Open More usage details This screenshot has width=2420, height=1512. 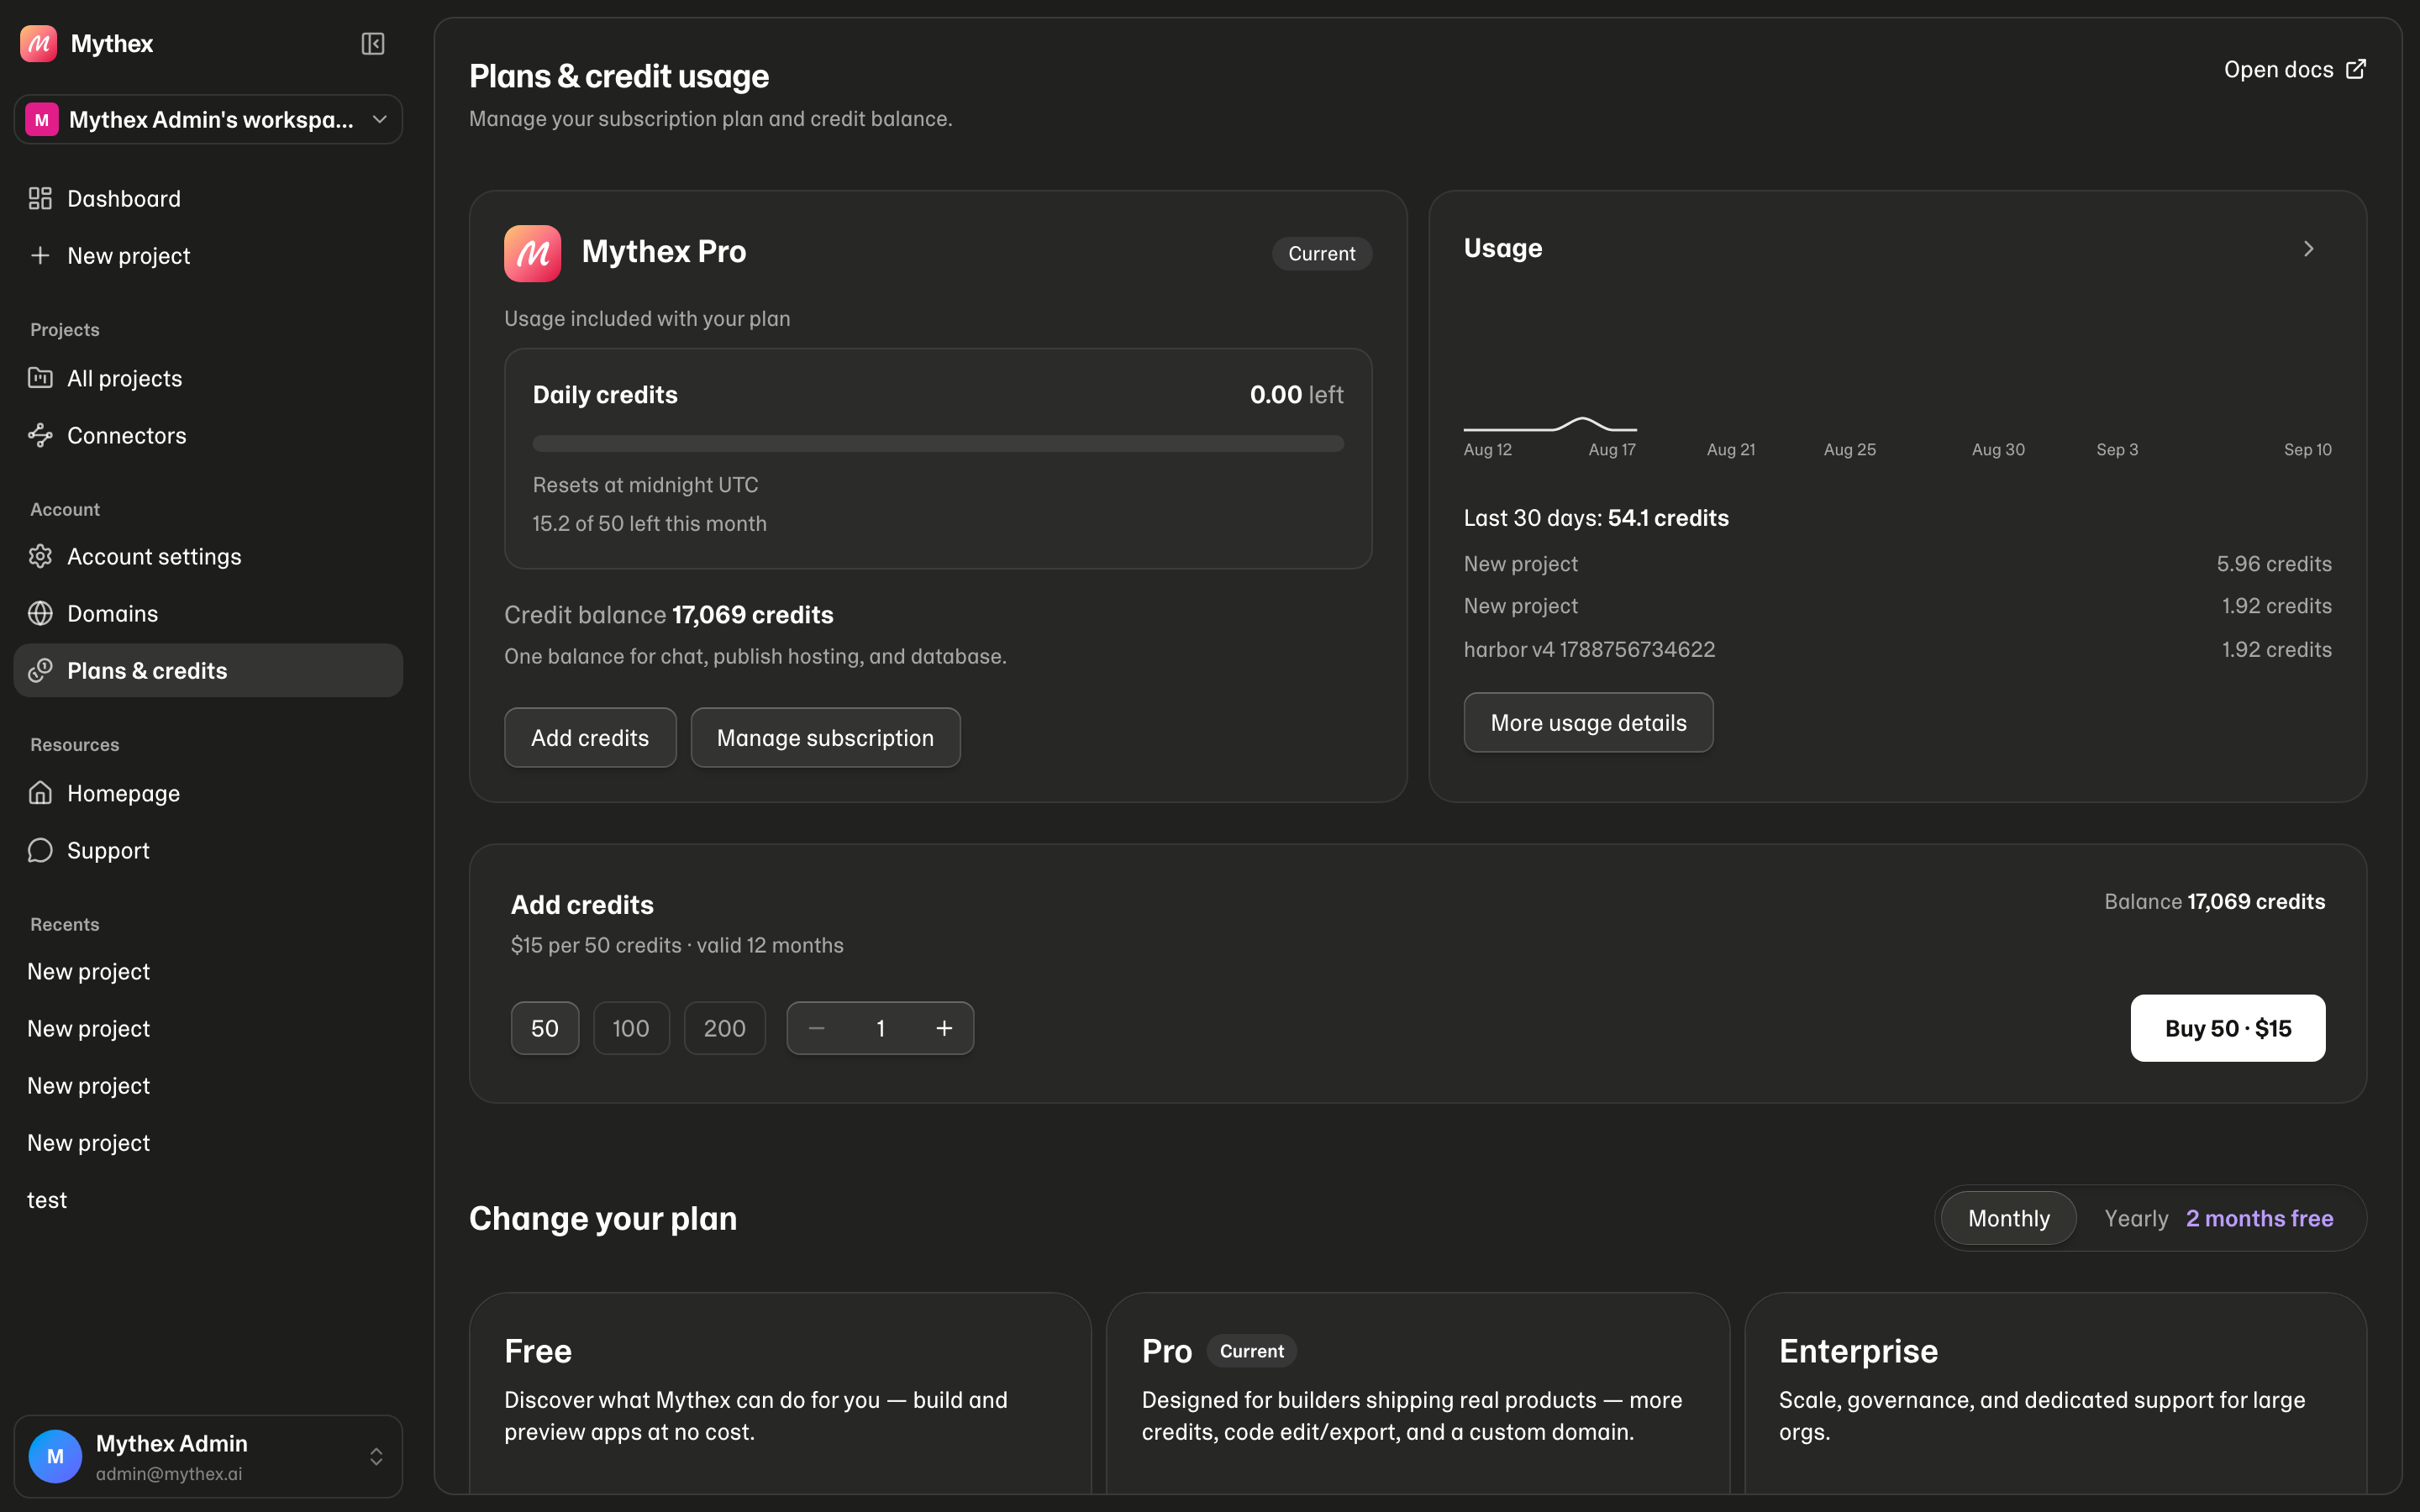[1588, 722]
